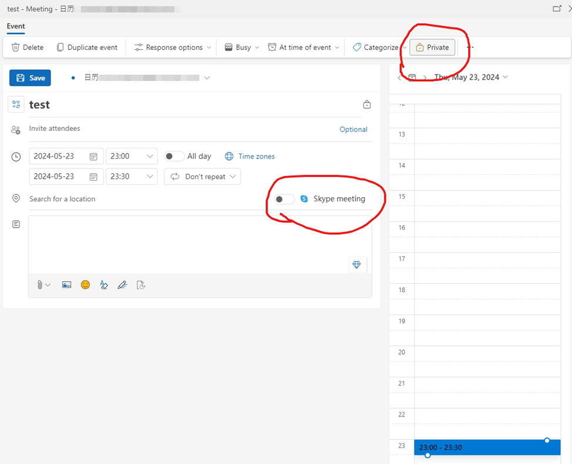
Task: Click the clock icon by the dates
Action: point(16,157)
